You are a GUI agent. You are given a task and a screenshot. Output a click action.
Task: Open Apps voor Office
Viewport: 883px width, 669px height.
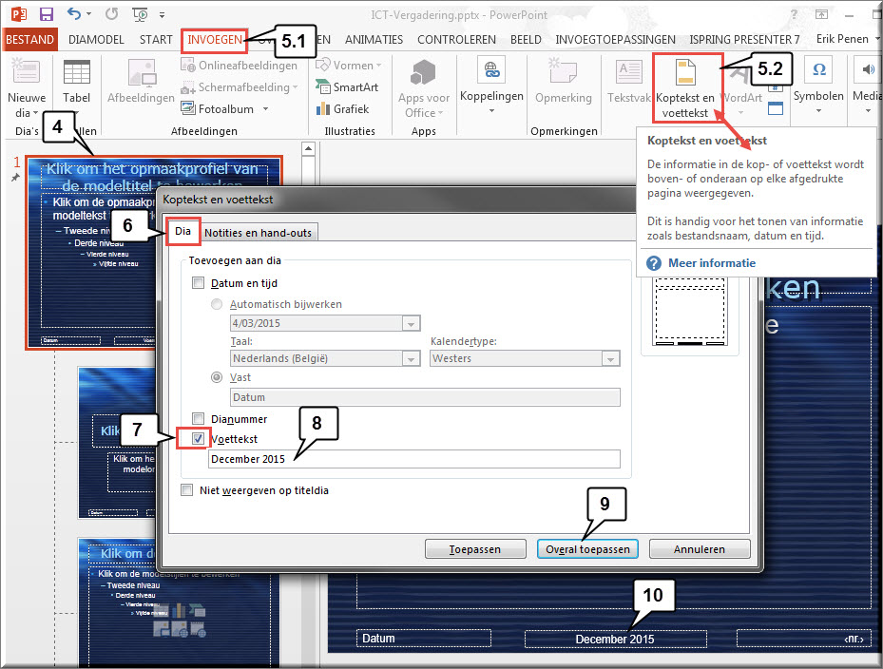(x=424, y=89)
